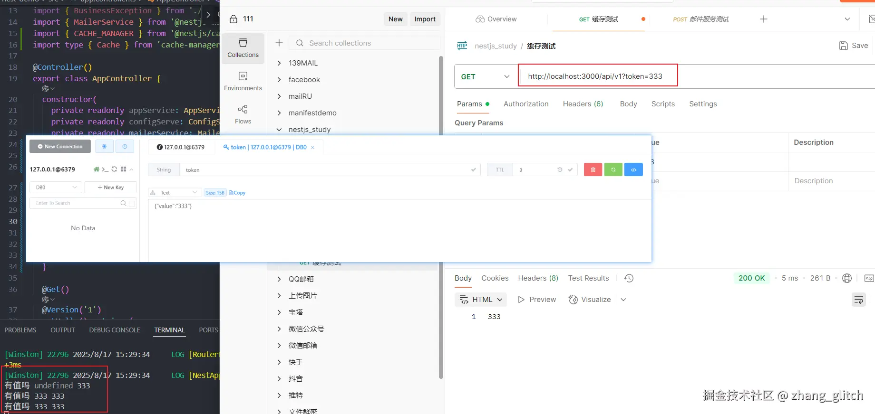Click the Search collections field

click(x=365, y=43)
